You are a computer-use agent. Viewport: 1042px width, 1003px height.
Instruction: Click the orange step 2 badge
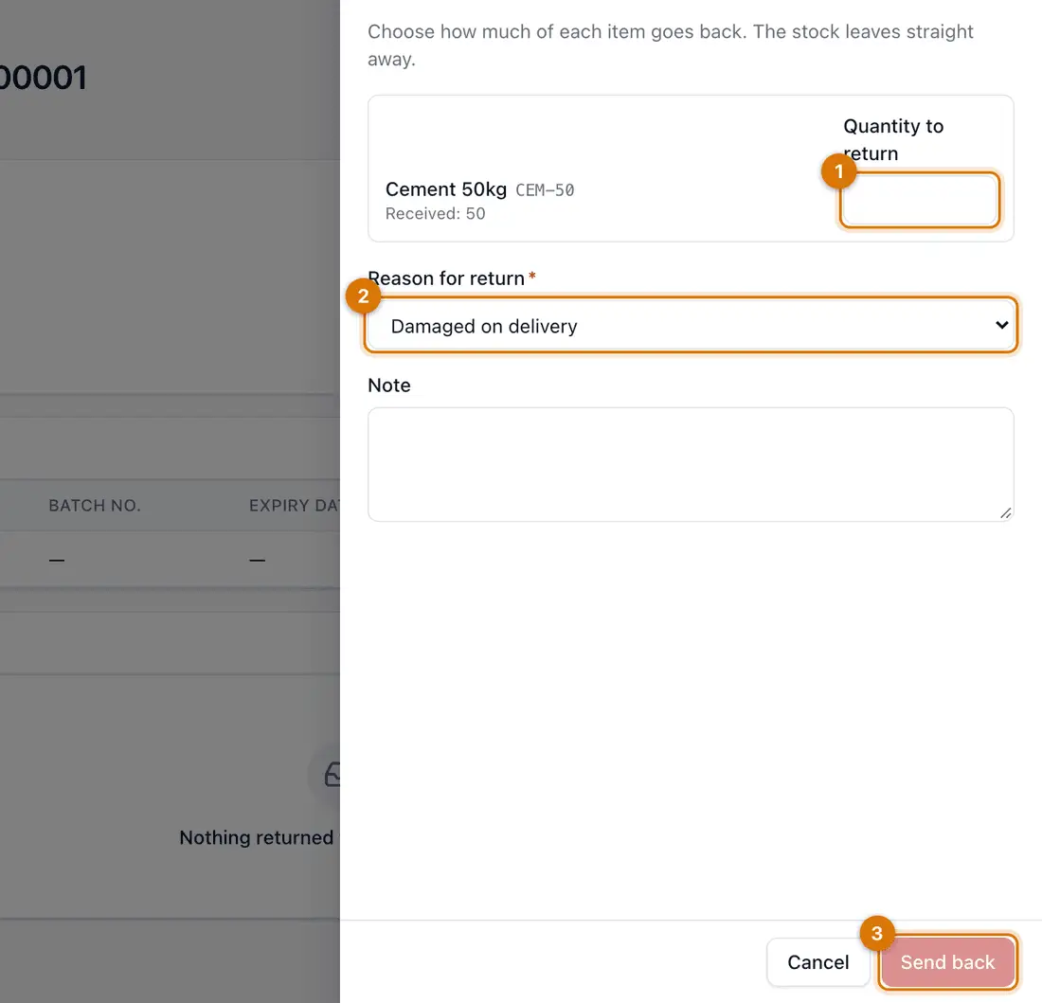[363, 296]
